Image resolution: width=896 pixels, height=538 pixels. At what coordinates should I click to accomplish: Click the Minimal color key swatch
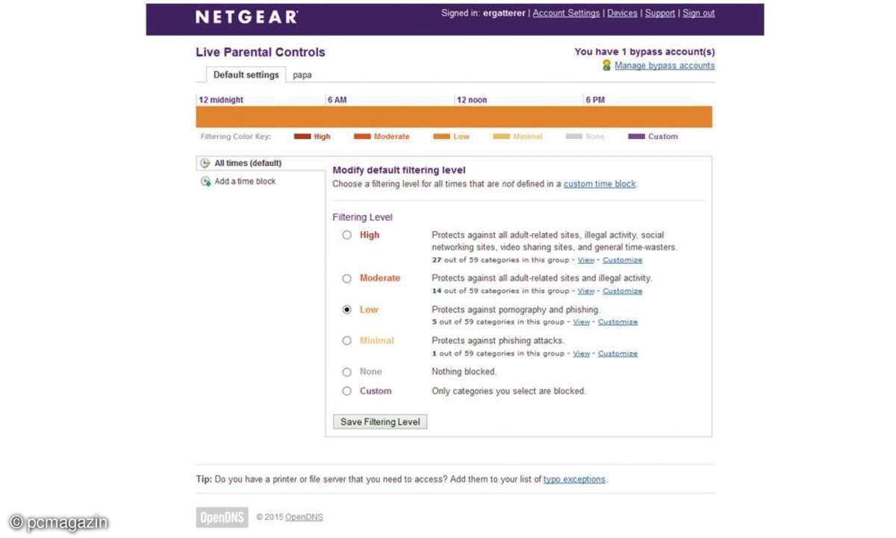click(x=501, y=137)
